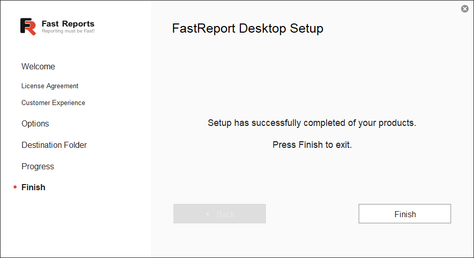Open the Destination Folder step
474x258 pixels.
coord(54,145)
